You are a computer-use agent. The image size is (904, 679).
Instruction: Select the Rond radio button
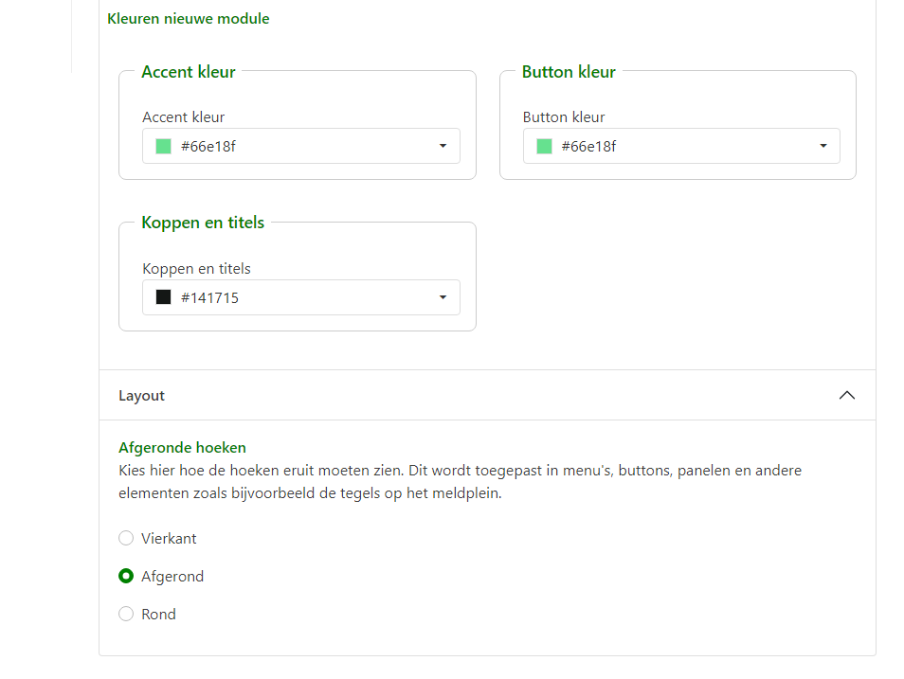coord(126,614)
